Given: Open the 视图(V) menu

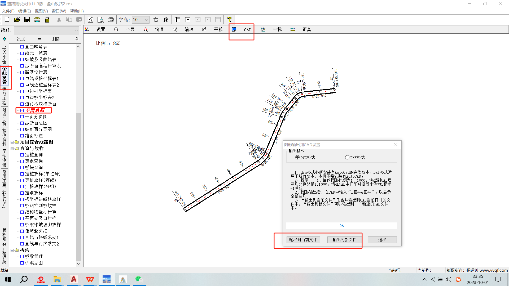Looking at the screenshot, I should pyautogui.click(x=41, y=11).
